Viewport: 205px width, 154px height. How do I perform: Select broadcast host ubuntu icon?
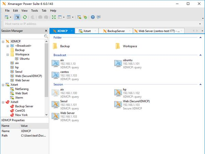[x=118, y=63]
